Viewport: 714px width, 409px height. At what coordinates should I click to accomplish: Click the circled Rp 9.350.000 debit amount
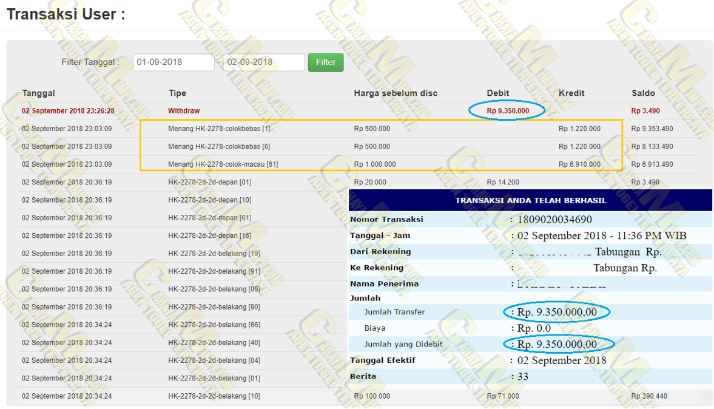[508, 111]
